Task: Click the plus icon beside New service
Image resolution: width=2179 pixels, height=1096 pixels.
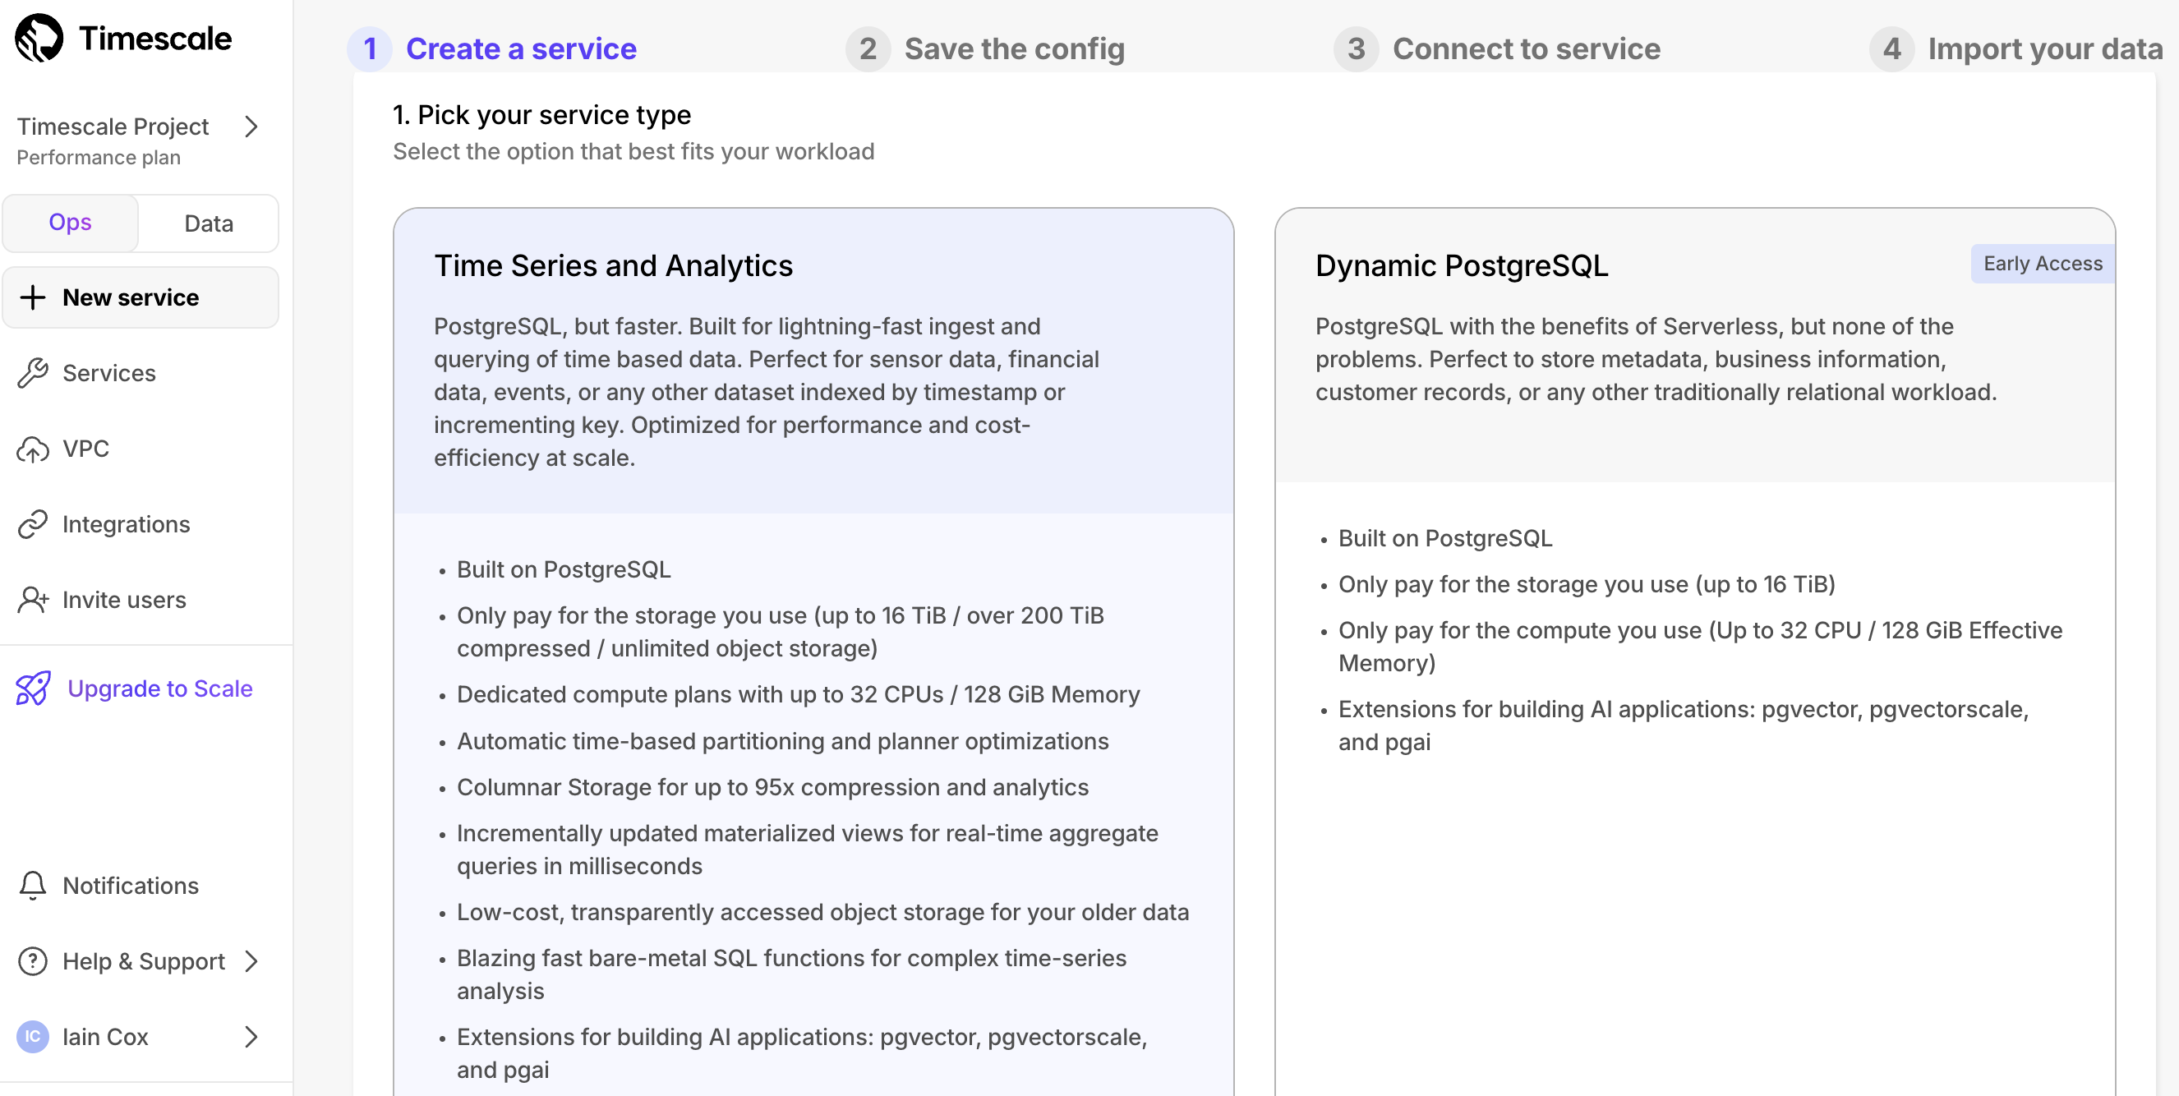Action: [x=33, y=297]
